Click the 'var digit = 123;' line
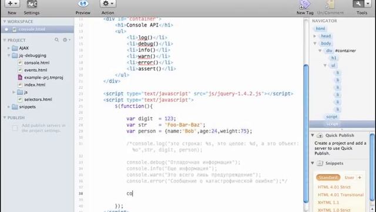This screenshot has width=376, height=212. click(151, 119)
